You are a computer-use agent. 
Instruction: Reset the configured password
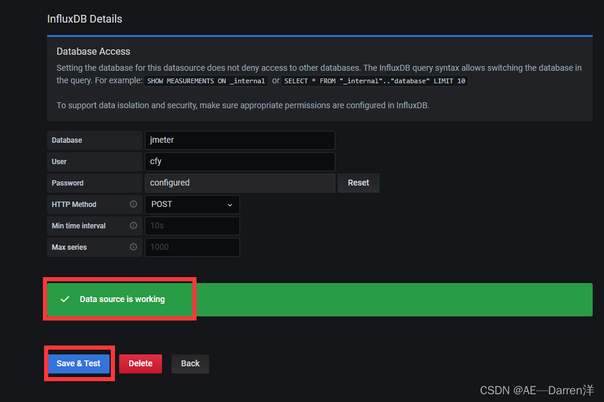point(358,183)
